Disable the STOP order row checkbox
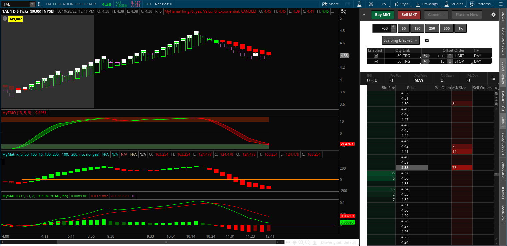The image size is (507, 246). (x=376, y=61)
